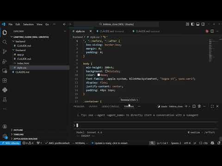Open the Spaces: 2 indentation setting
The height and width of the screenshot is (166, 222).
pos(176,143)
